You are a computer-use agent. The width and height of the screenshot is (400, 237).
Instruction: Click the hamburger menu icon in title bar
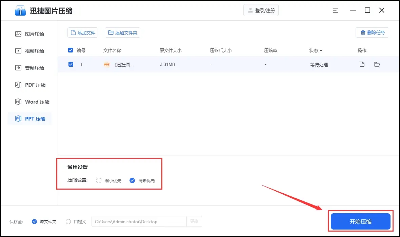pos(336,10)
